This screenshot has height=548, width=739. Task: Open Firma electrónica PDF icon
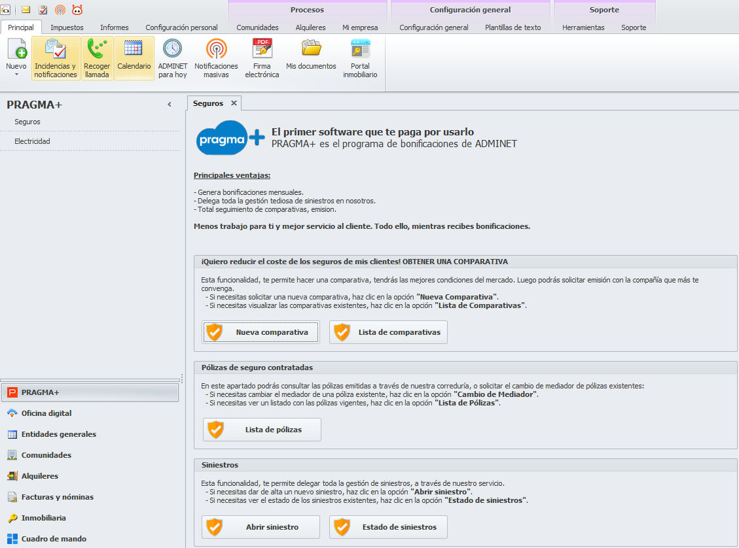262,49
